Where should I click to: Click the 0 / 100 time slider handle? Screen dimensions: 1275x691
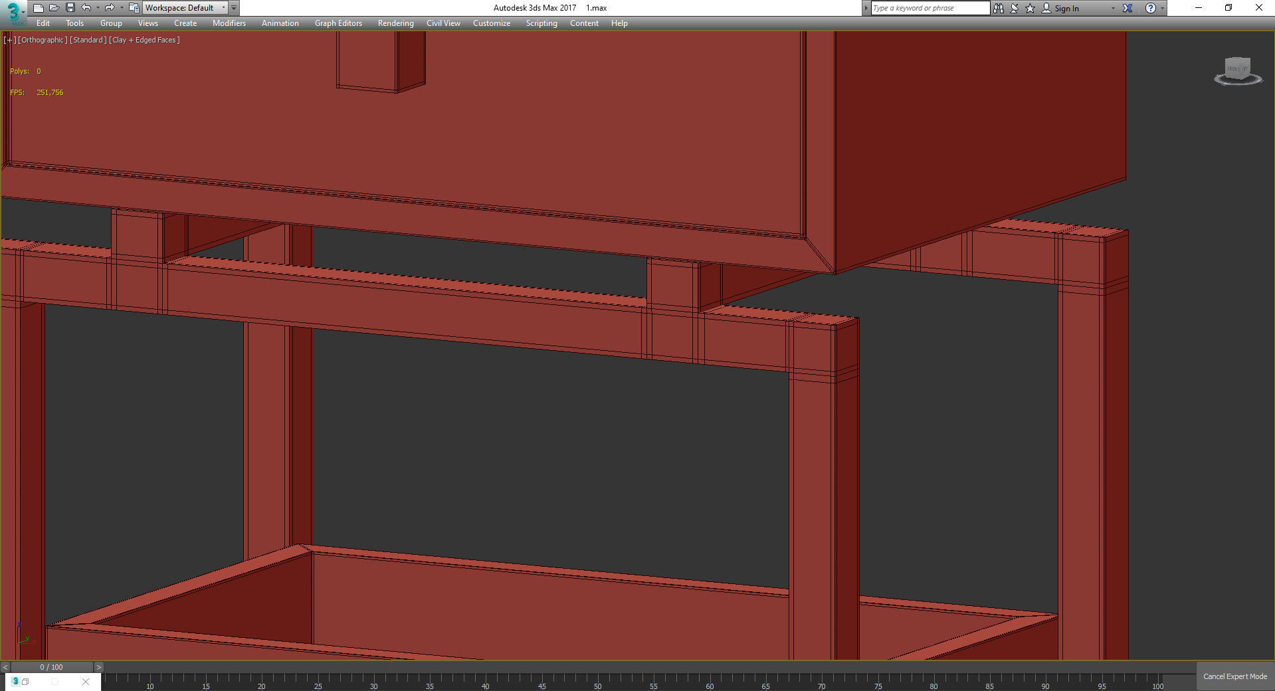coord(52,667)
